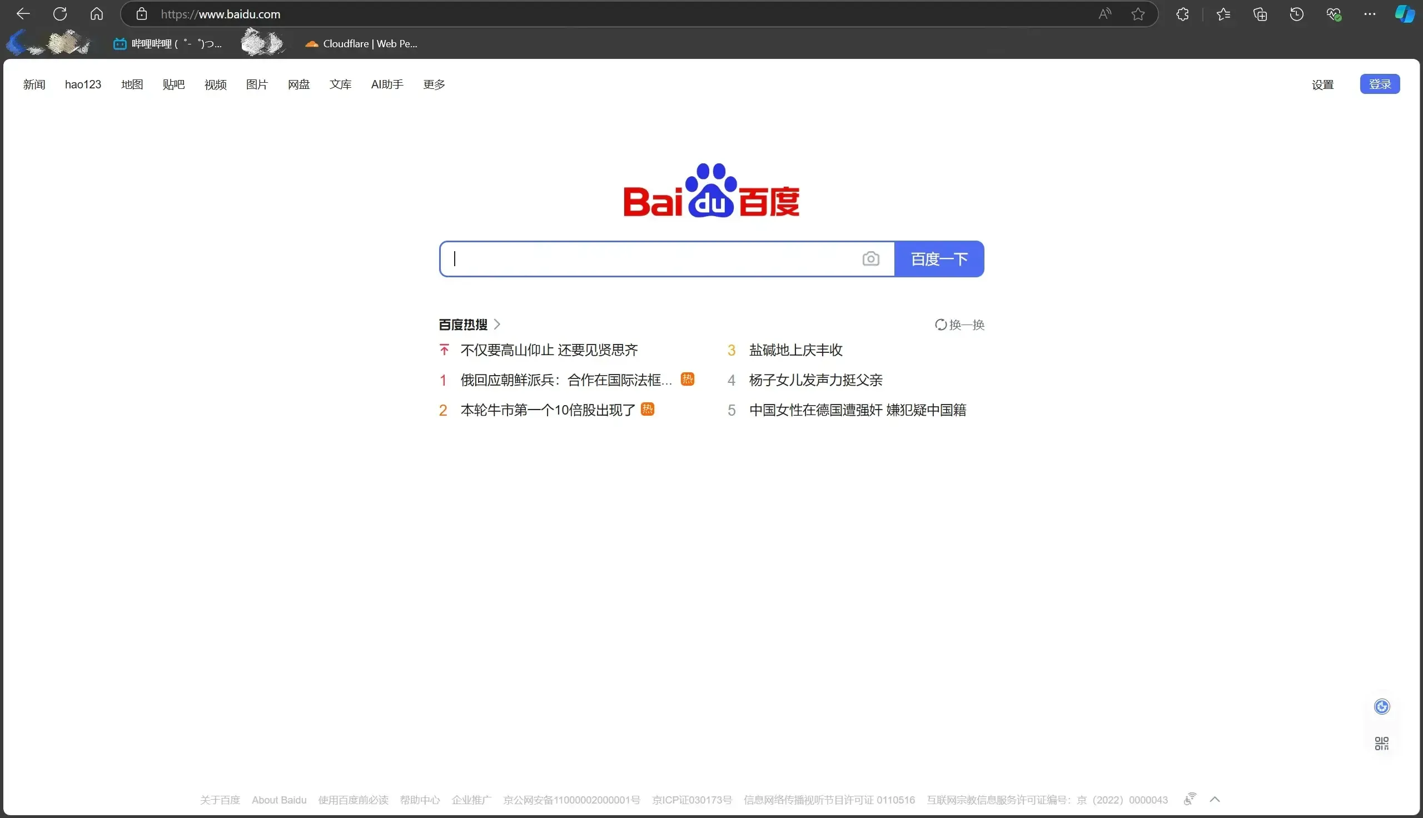Open About Baidu footer link
1423x818 pixels.
279,800
